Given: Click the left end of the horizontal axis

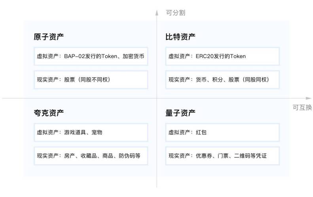Looking at the screenshot, I should click(3, 98).
